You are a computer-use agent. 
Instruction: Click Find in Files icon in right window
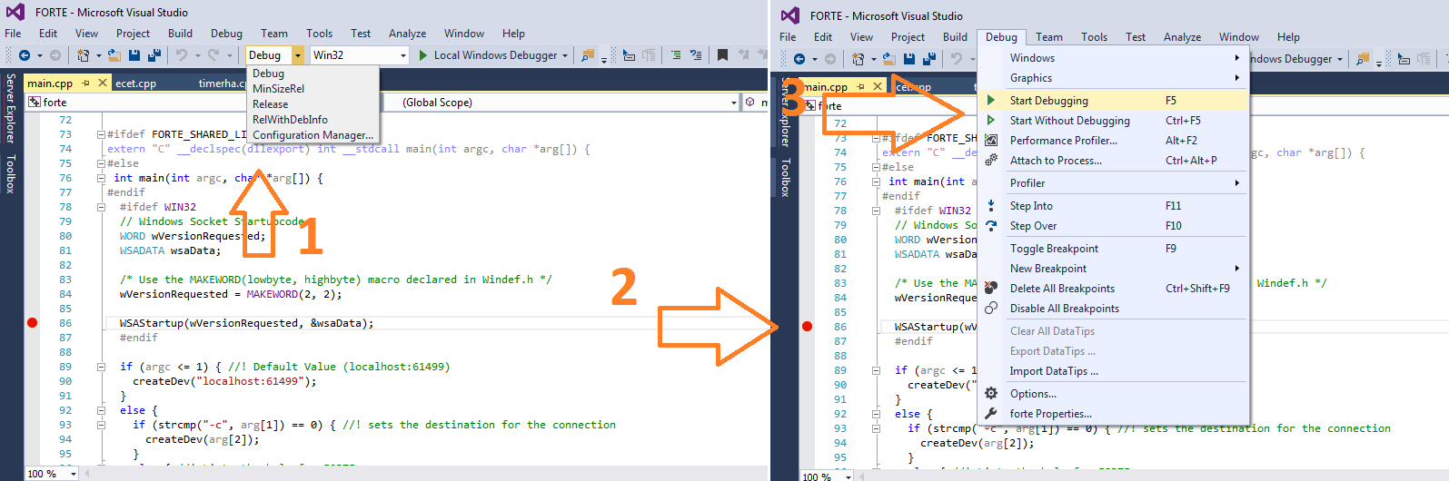coord(1363,59)
